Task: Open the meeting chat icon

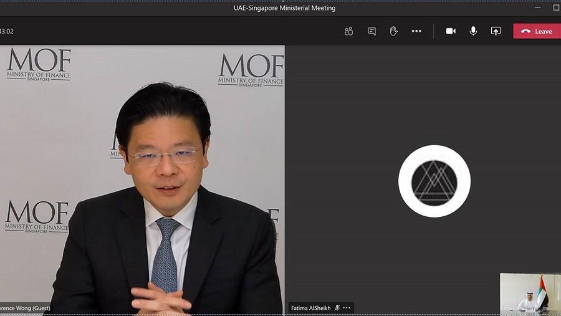Action: pos(372,31)
